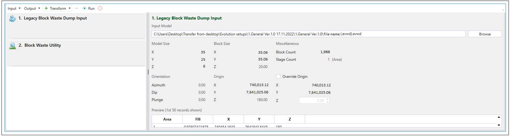Viewport: 511px width, 137px height.
Task: Expand the Transform dropdown arrow
Action: [x=70, y=9]
